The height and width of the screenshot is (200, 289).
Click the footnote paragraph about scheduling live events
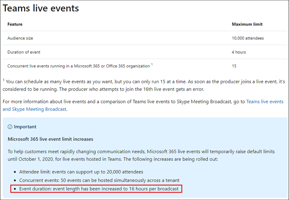143,85
